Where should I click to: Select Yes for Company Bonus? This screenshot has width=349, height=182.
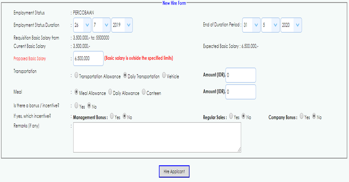point(301,117)
